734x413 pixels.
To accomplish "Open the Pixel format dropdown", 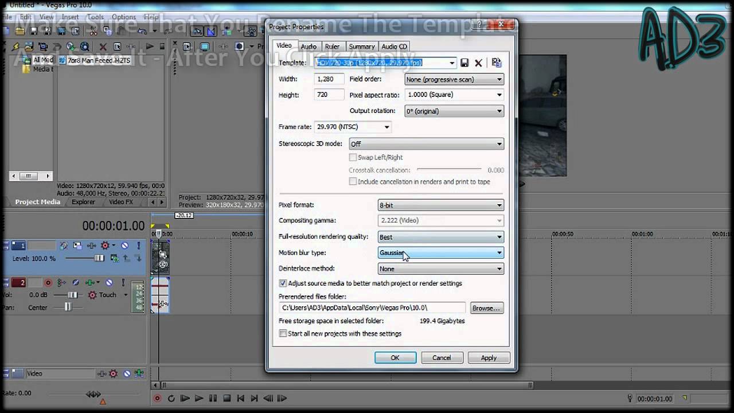I will coord(440,205).
